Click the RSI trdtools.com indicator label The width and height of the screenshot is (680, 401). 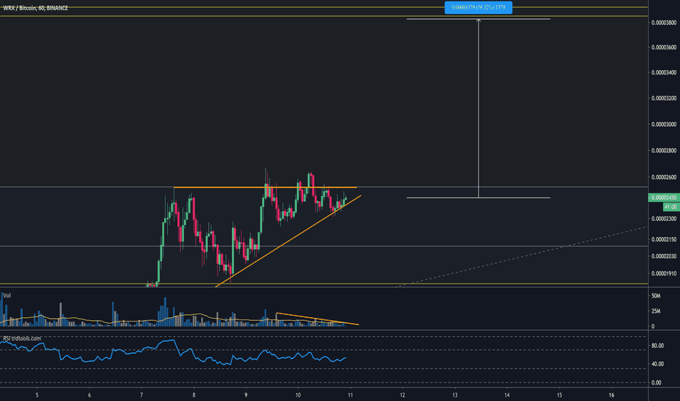click(x=22, y=338)
